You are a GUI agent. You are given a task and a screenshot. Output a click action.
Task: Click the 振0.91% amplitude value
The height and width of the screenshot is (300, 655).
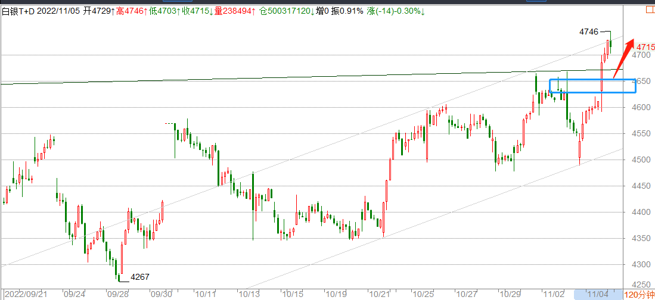tap(347, 11)
